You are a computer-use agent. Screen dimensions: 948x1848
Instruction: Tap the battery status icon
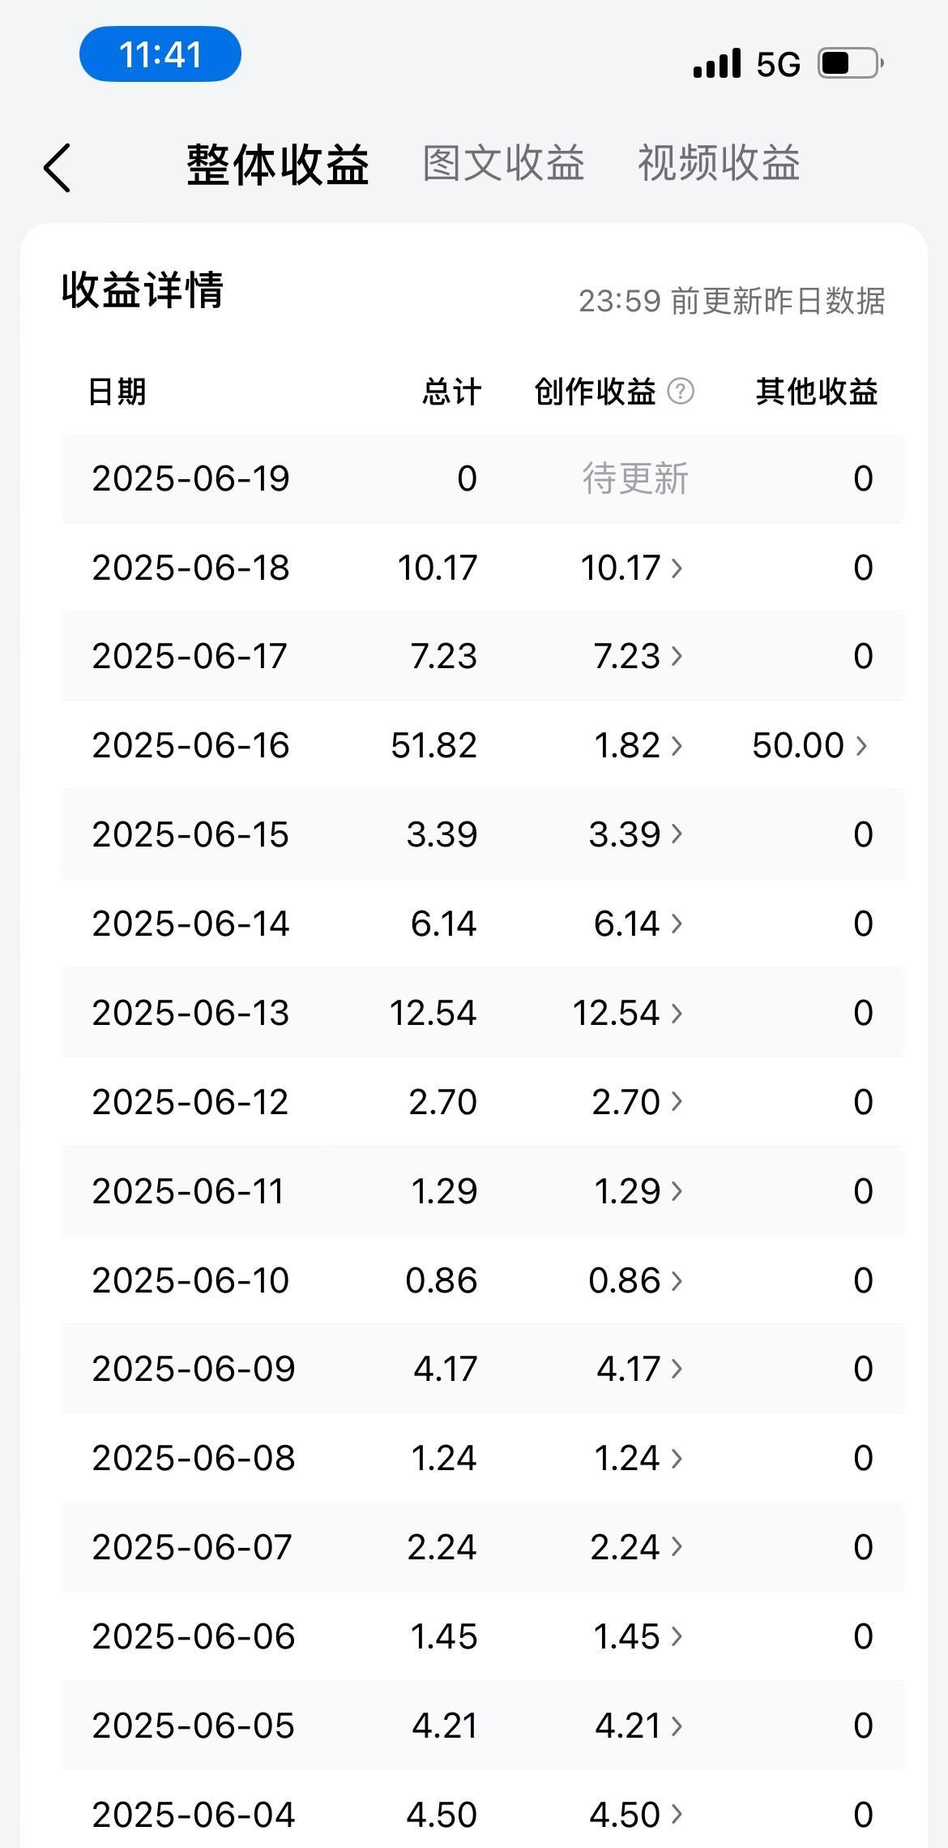pyautogui.click(x=851, y=63)
